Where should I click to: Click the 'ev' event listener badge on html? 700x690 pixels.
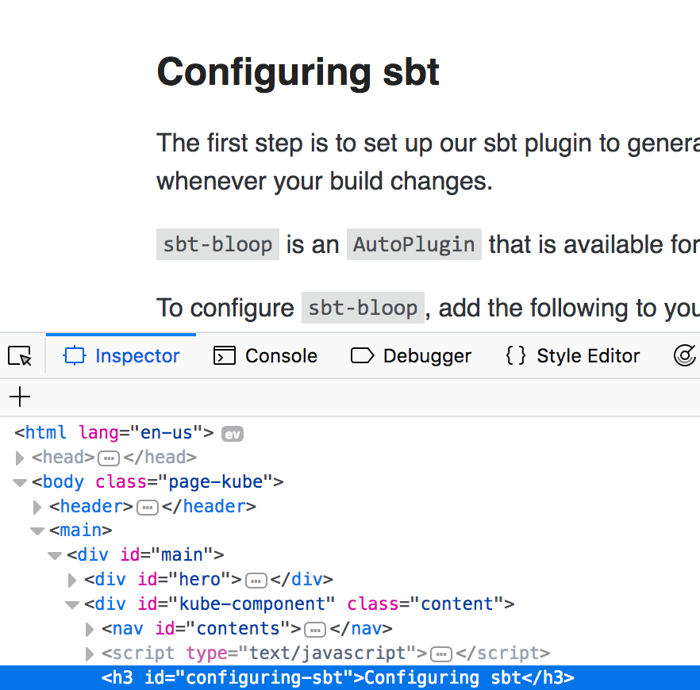(x=232, y=433)
